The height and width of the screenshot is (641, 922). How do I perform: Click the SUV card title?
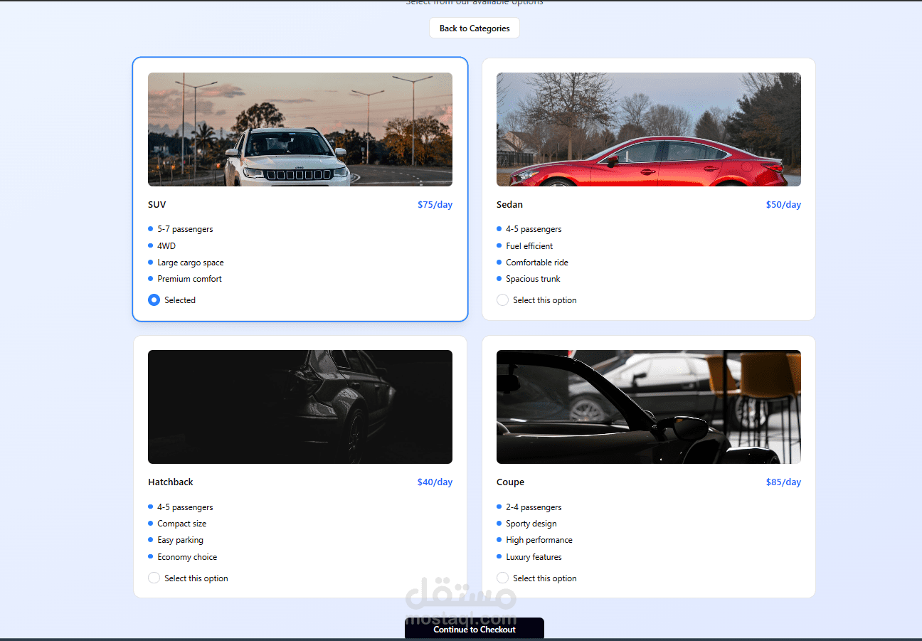(x=157, y=204)
